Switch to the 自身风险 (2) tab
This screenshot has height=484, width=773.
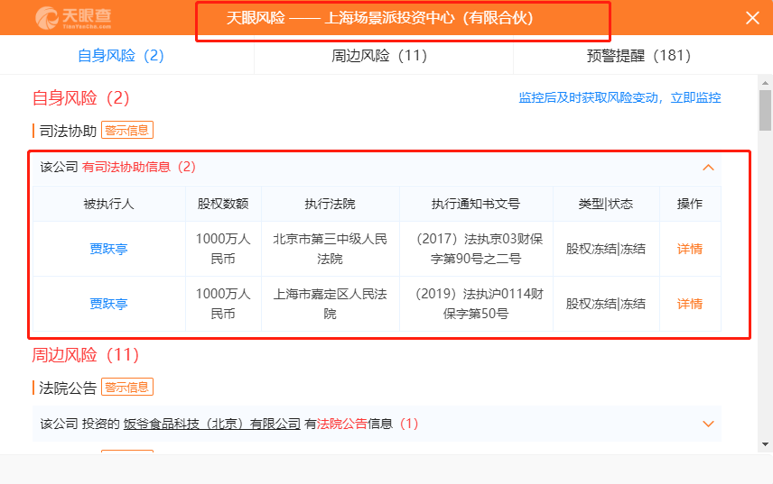pyautogui.click(x=121, y=55)
